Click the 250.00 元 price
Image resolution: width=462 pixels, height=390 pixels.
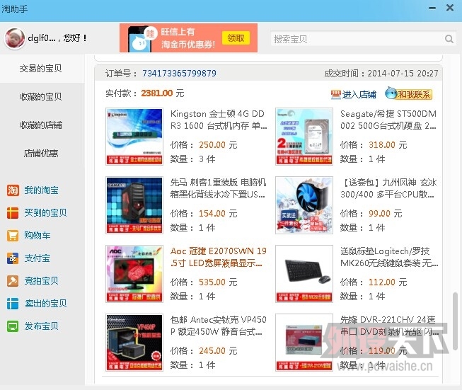pos(218,144)
